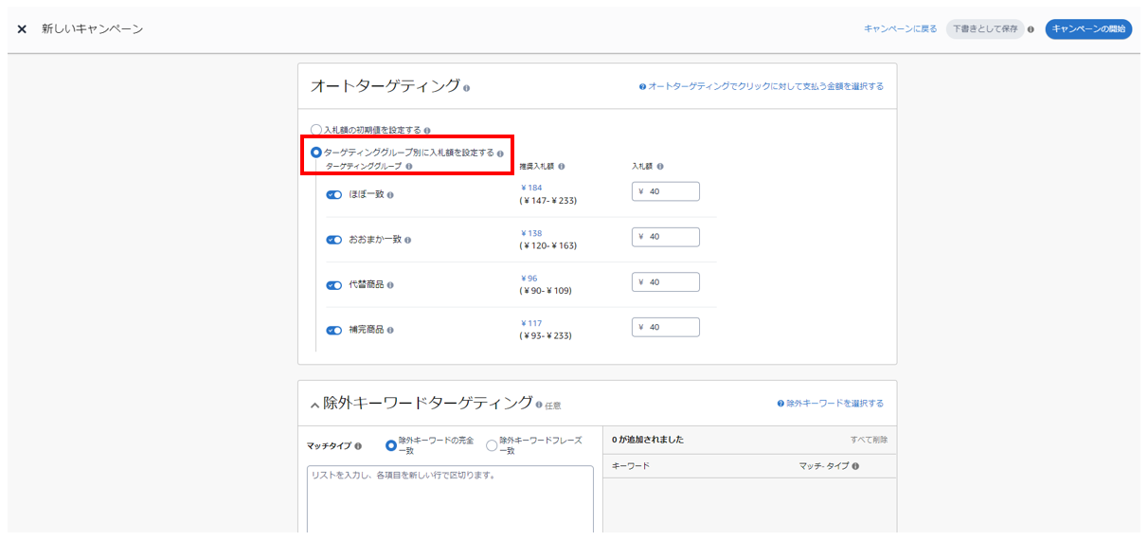Image resolution: width=1148 pixels, height=541 pixels.
Task: Click the bid input field for ほぼ一致
Action: click(x=666, y=191)
